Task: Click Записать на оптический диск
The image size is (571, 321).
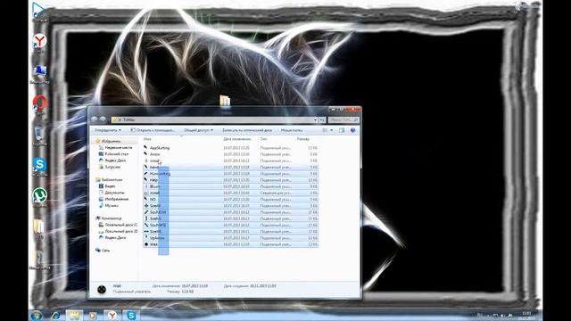Action: [x=247, y=130]
